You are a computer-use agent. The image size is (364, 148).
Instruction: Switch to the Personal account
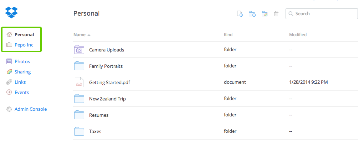point(24,35)
